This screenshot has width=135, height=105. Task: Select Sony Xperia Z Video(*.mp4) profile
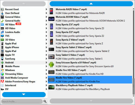(90, 42)
